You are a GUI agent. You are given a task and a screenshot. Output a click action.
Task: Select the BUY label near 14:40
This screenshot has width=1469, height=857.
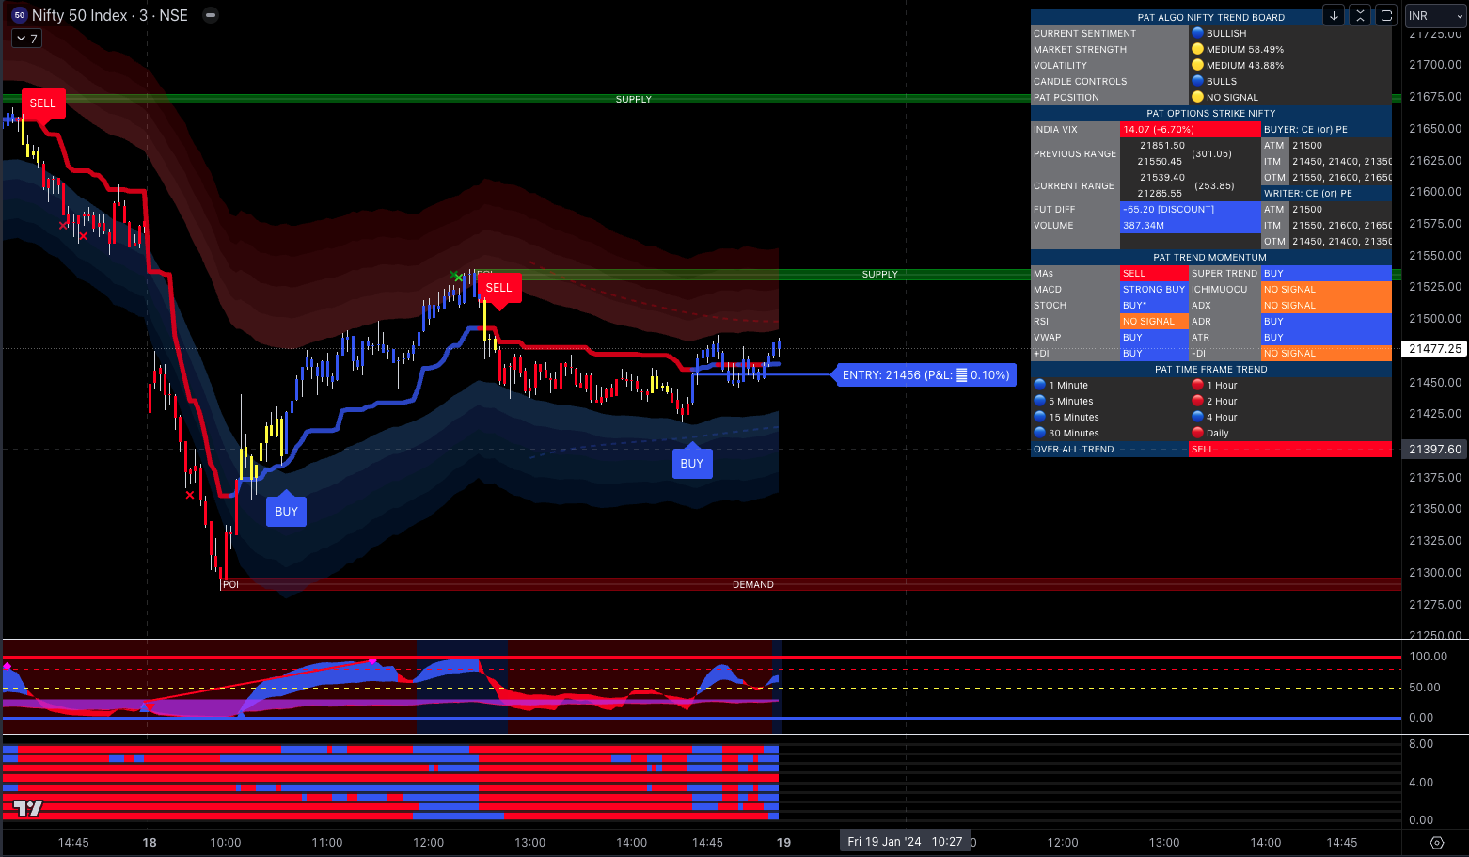click(x=691, y=464)
